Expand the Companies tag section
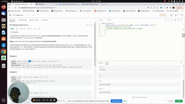Screen dimensions: 185x104 pyautogui.click(x=14, y=32)
